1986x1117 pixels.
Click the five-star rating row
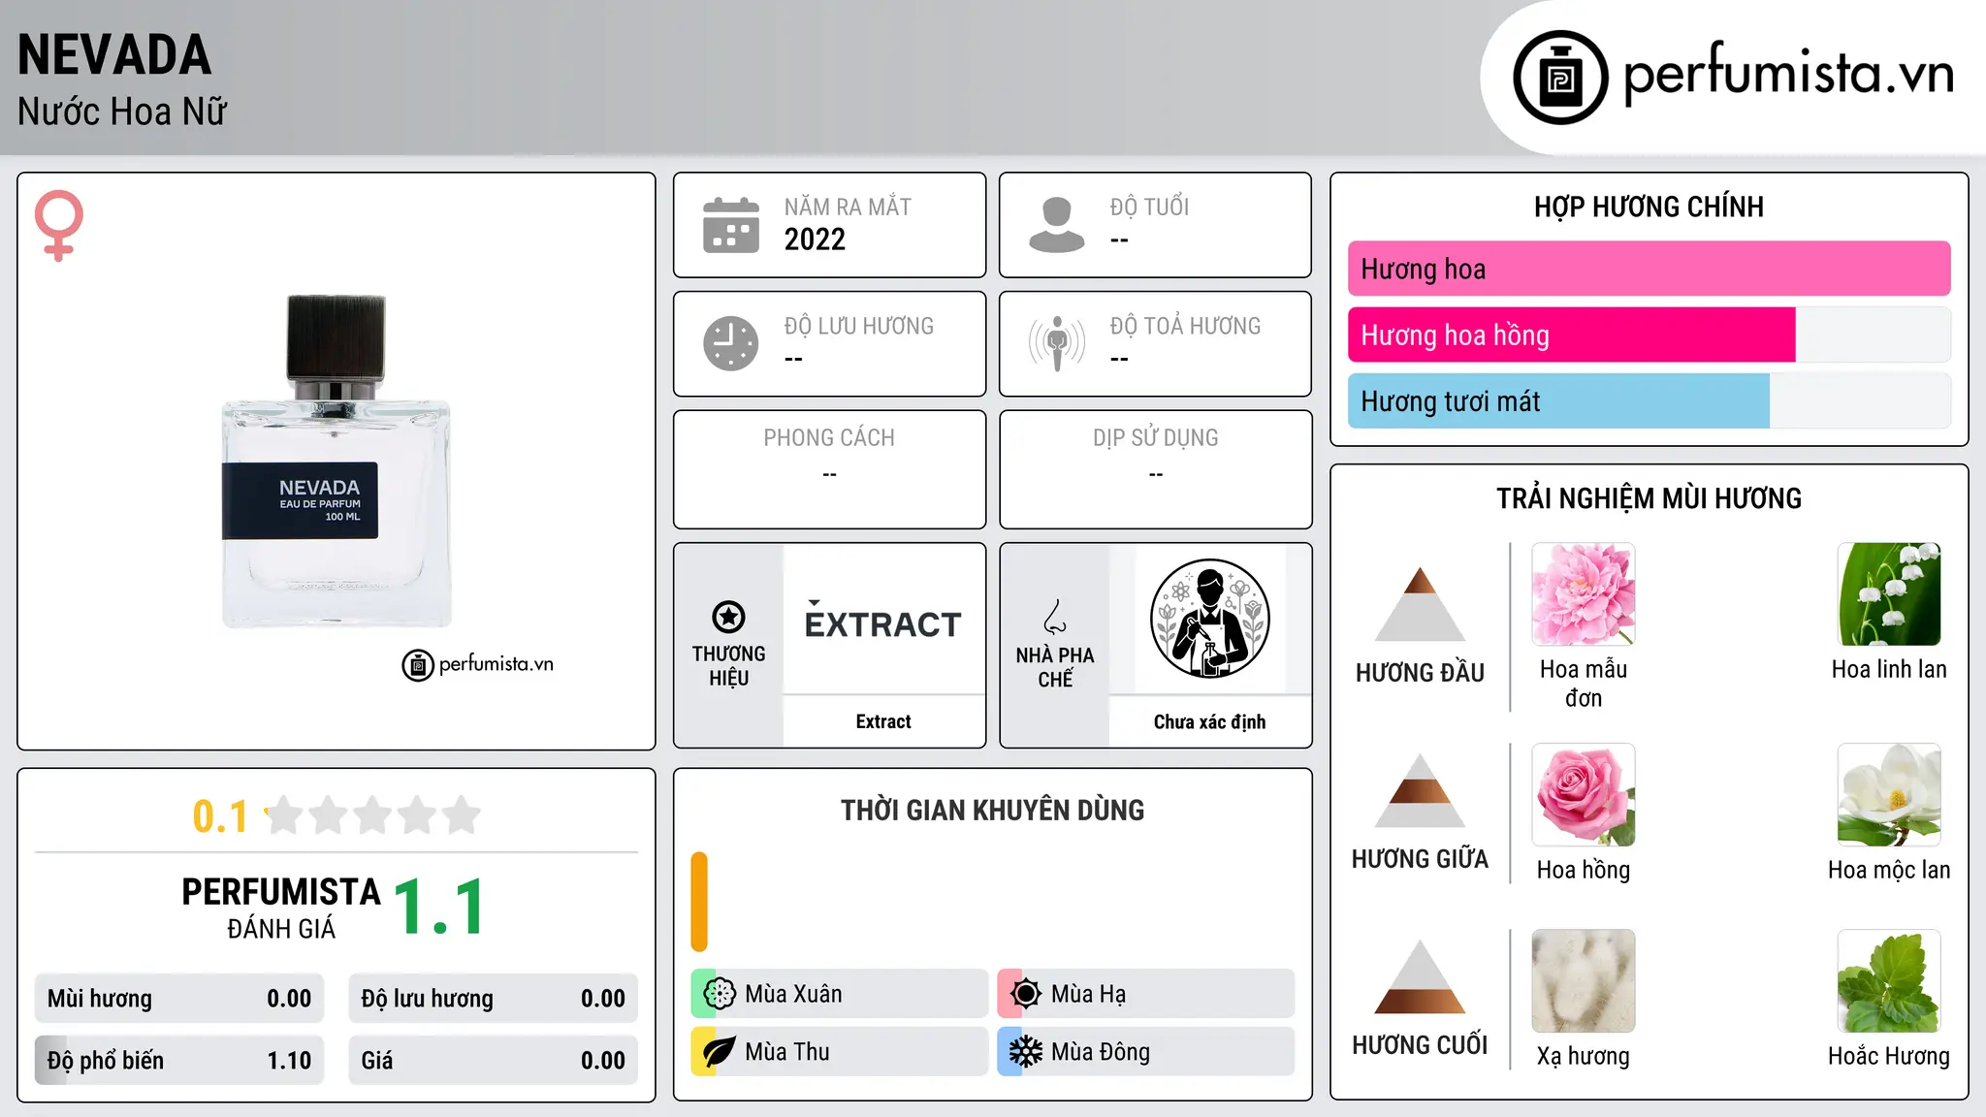372,815
